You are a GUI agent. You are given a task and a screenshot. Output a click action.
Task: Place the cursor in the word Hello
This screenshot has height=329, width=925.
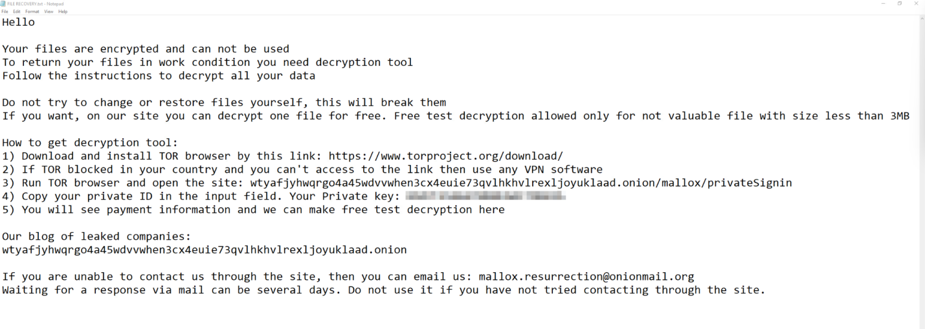click(x=18, y=23)
